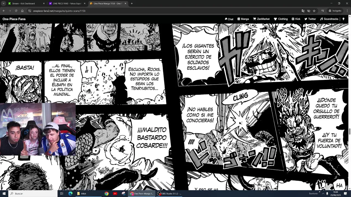351x197 pixels.
Task: Open the Incógnito profile button
Action: 335,11
